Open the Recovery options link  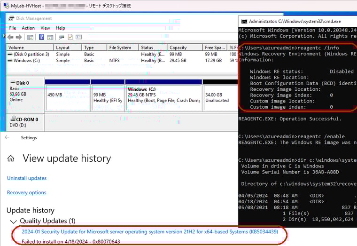click(27, 192)
